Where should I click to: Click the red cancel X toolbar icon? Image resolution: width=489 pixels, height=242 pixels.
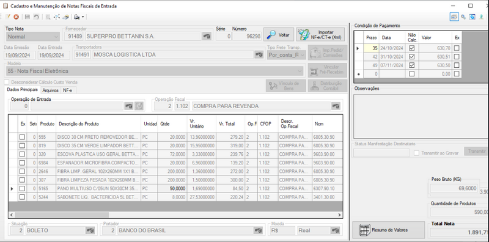coord(17,17)
